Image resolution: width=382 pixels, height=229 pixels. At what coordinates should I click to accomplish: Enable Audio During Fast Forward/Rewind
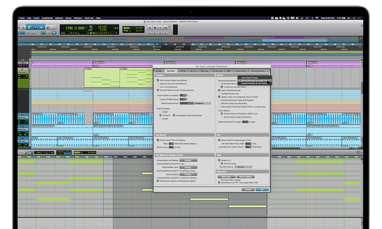coord(158,84)
